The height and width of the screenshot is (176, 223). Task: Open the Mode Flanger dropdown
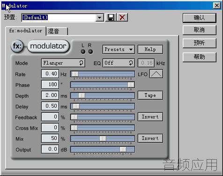pyautogui.click(x=63, y=63)
